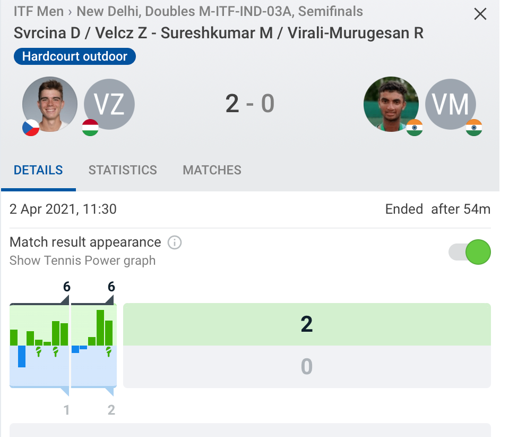
Task: Click the Czech flag badge
Action: tap(31, 128)
